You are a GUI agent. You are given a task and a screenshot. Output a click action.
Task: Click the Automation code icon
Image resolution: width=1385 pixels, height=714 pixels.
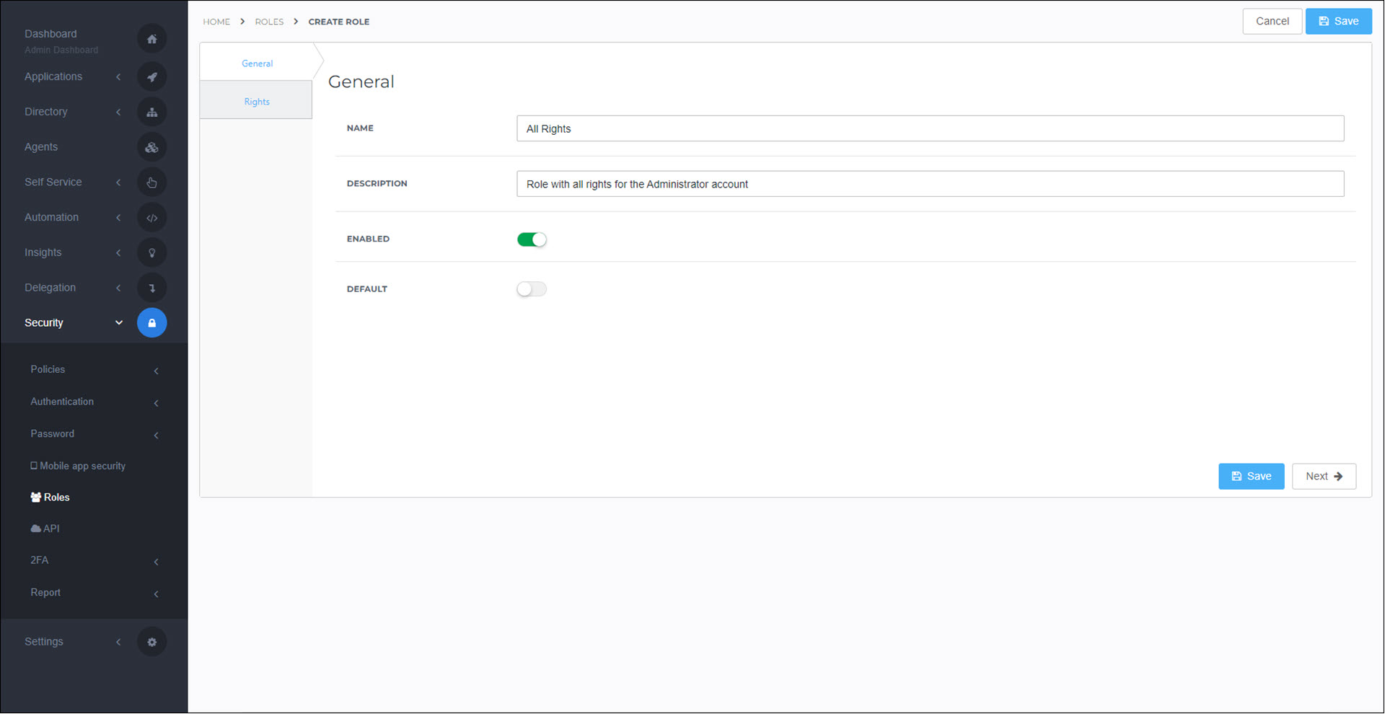[x=151, y=218]
